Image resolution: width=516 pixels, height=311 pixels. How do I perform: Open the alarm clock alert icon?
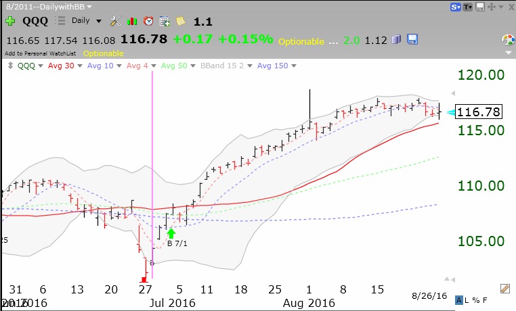tap(148, 21)
